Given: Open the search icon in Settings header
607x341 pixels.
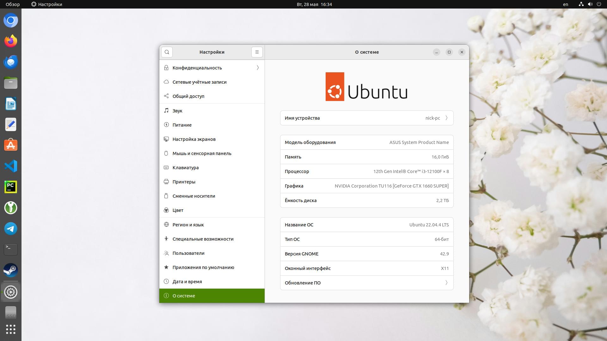Looking at the screenshot, I should [167, 52].
